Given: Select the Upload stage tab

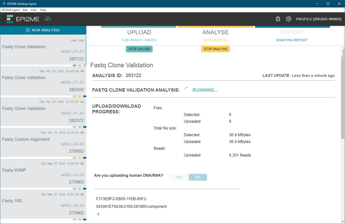Looking at the screenshot, I should [139, 36].
